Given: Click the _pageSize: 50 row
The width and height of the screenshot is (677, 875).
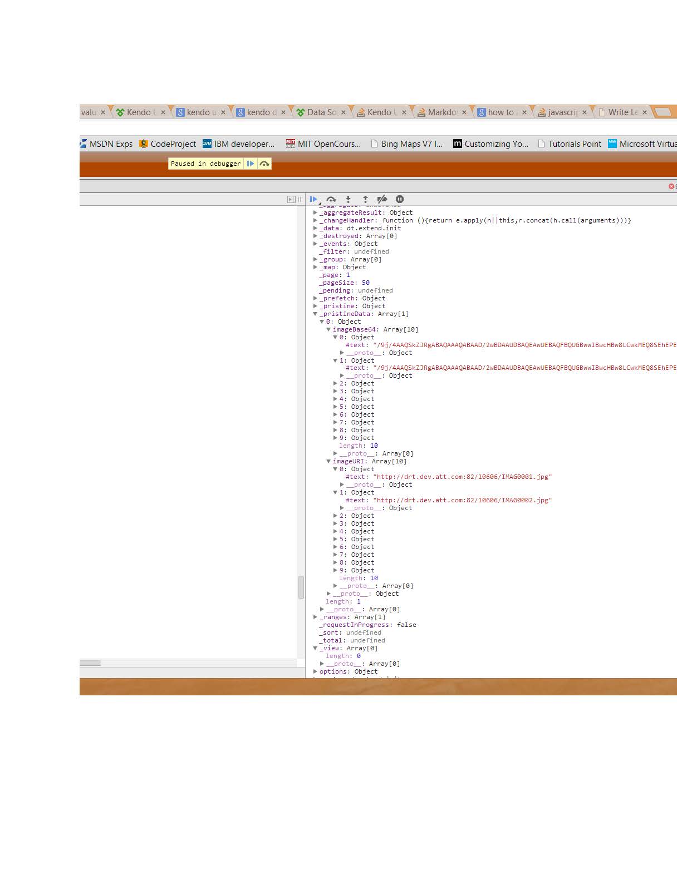Looking at the screenshot, I should pyautogui.click(x=344, y=283).
